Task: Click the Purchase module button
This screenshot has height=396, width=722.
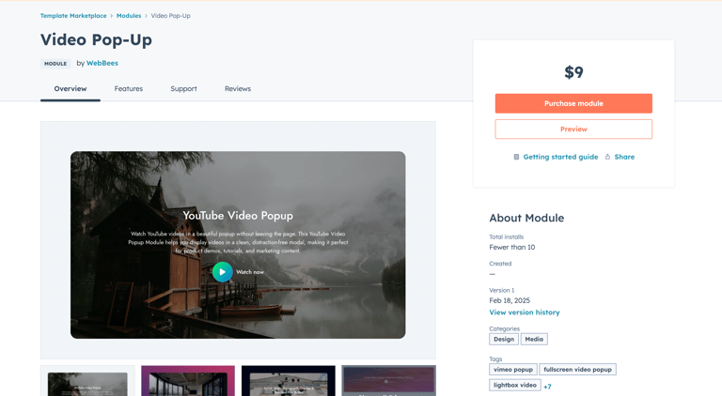Action: [x=573, y=103]
